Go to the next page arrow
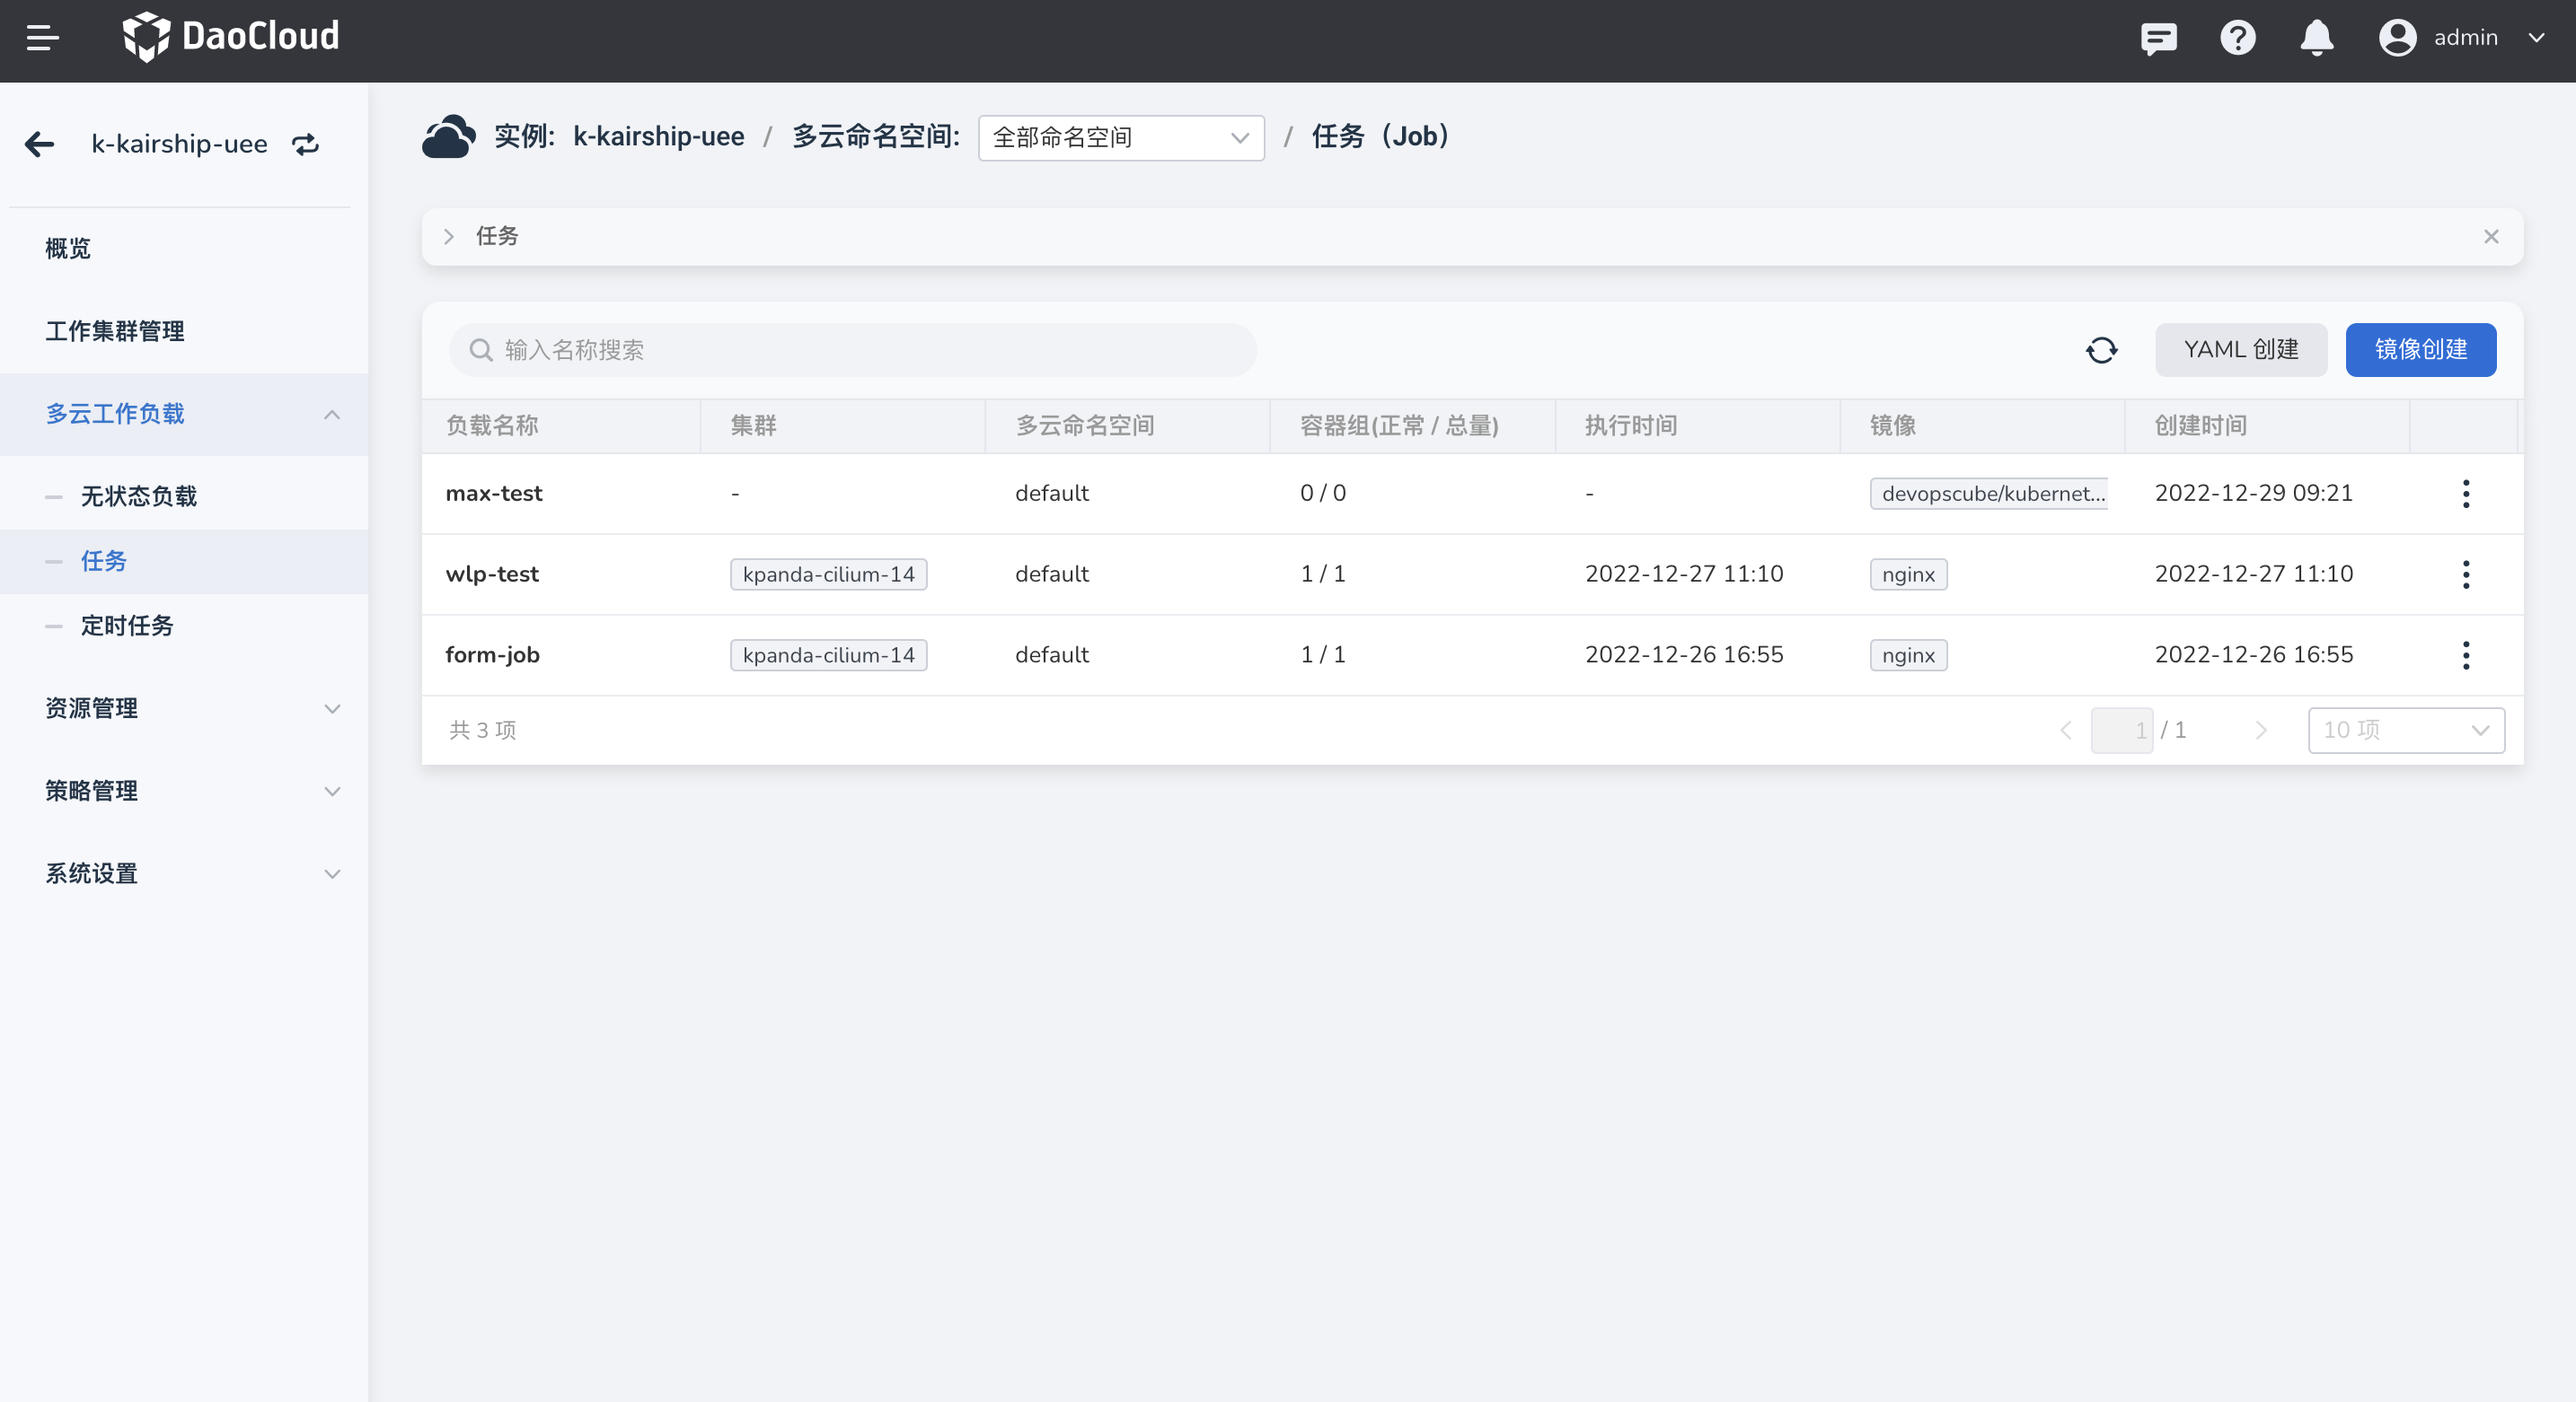 point(2261,731)
